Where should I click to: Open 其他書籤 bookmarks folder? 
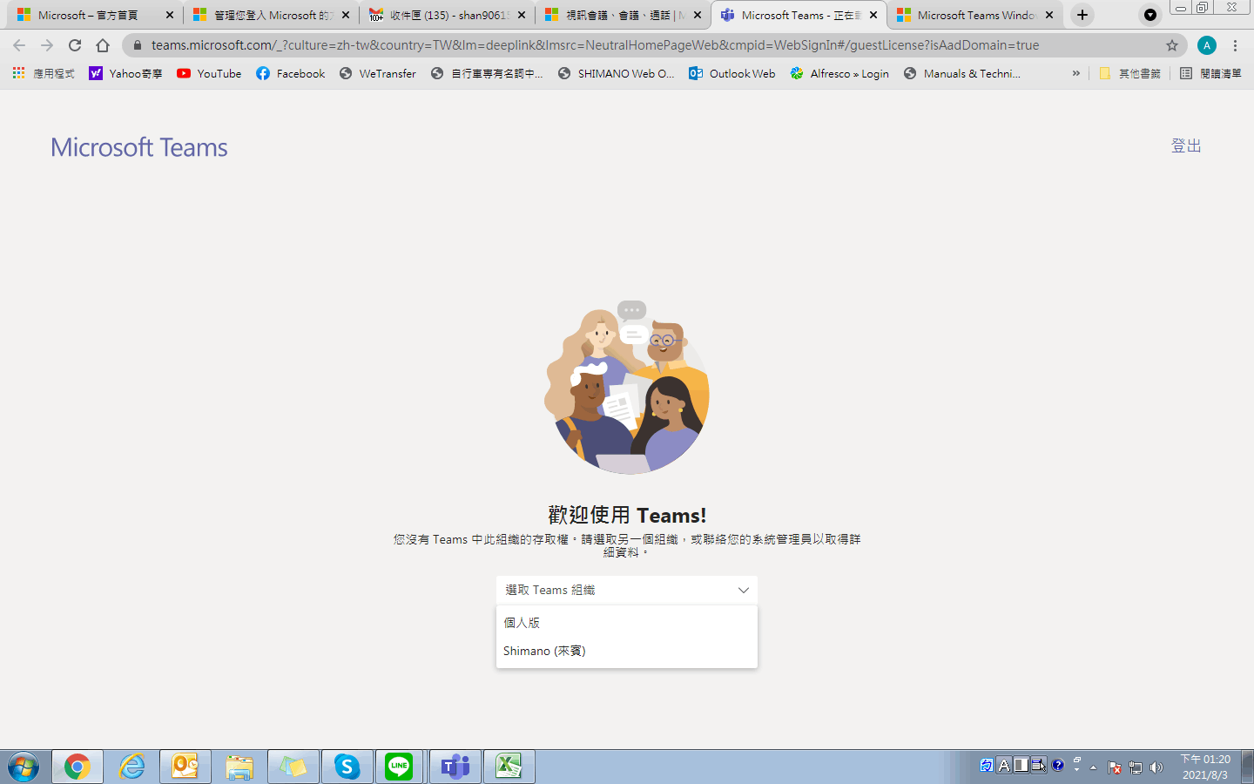tap(1129, 73)
